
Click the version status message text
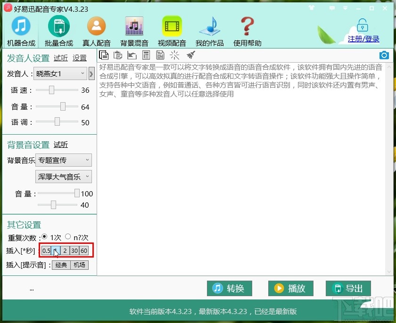pyautogui.click(x=213, y=311)
